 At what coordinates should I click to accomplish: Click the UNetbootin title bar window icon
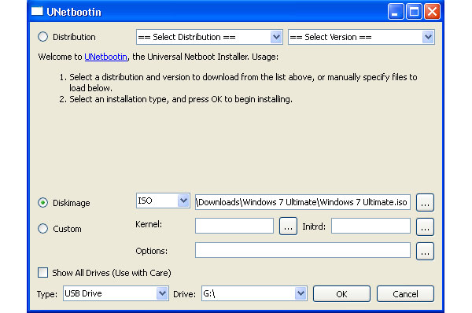pos(37,12)
